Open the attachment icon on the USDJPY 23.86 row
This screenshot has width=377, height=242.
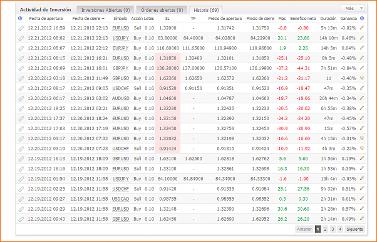pyautogui.click(x=21, y=38)
